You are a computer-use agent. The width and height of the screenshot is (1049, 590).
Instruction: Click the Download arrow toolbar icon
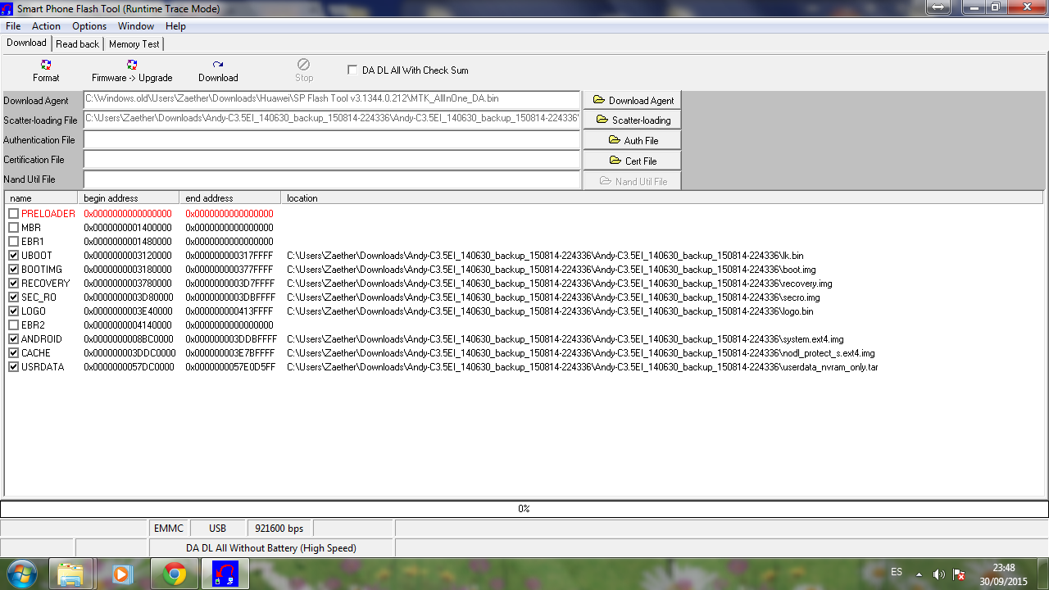click(x=218, y=65)
